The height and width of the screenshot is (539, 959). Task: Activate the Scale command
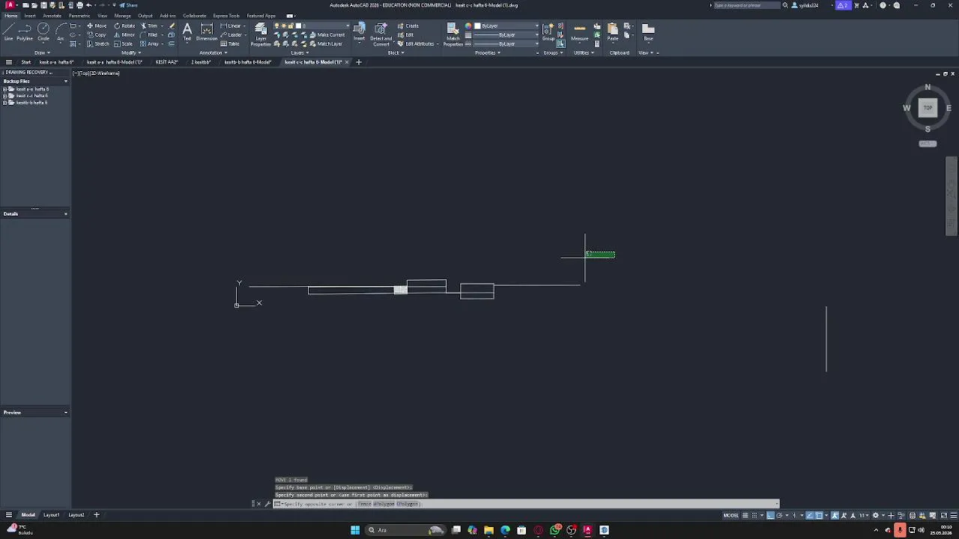click(x=124, y=43)
